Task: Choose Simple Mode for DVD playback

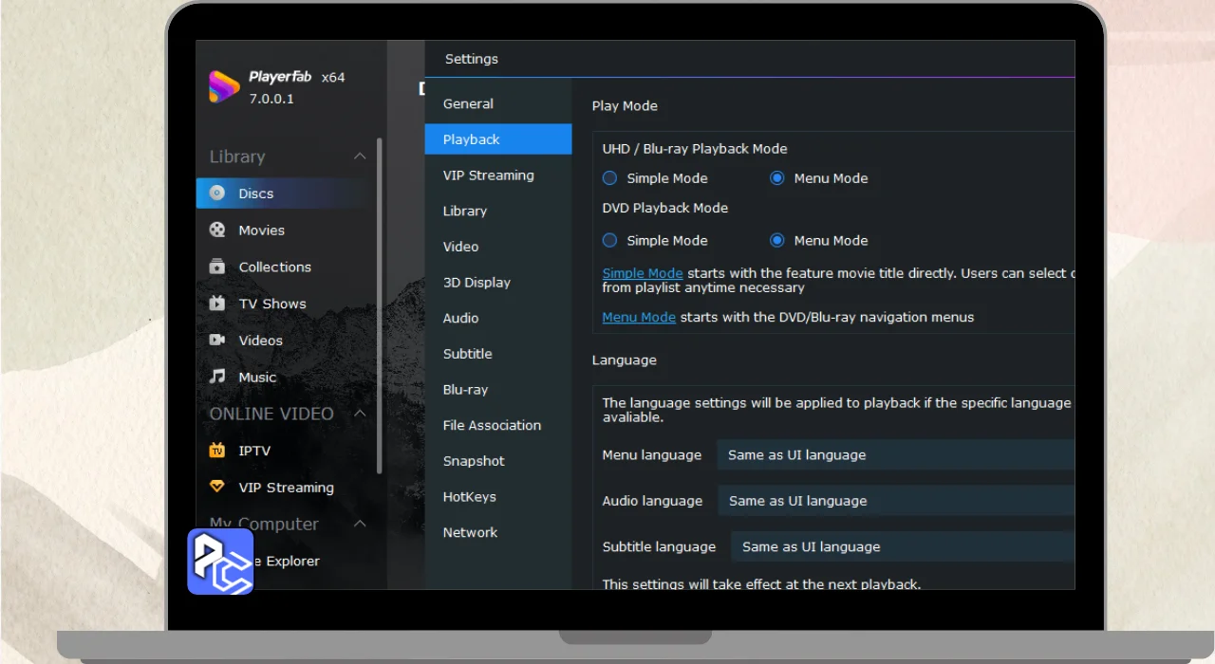Action: point(610,241)
